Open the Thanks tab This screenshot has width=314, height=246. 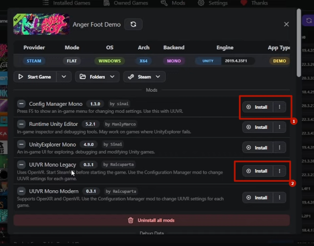(254, 3)
